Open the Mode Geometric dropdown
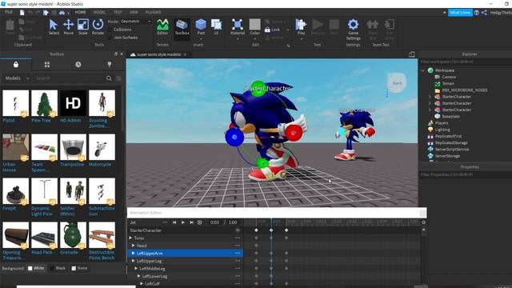 (136, 22)
